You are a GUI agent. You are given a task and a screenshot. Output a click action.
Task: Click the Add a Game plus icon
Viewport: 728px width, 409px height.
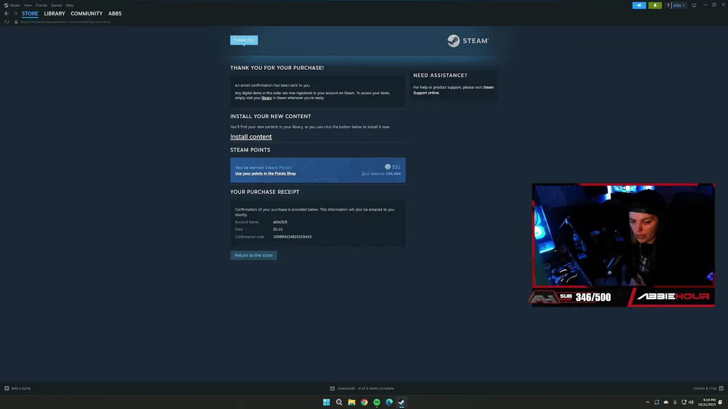[7, 389]
